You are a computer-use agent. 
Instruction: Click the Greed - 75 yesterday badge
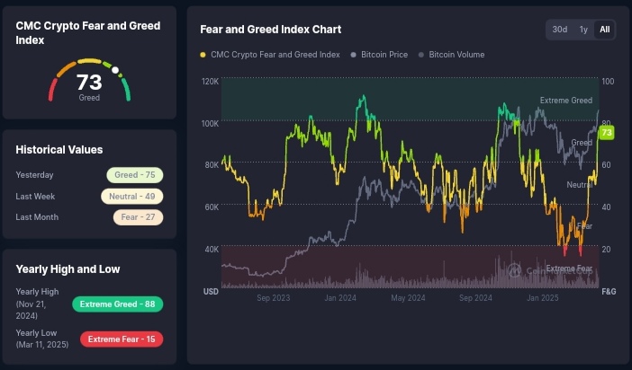pyautogui.click(x=135, y=175)
